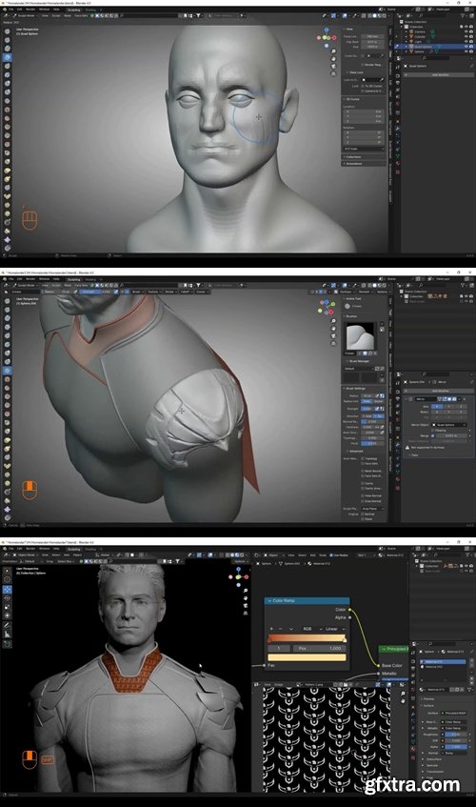Select the Draw brush in middle window toolbar
476x807 pixels.
pyautogui.click(x=8, y=300)
